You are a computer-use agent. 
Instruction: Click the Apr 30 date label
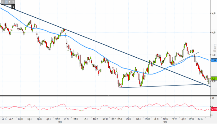[x=192, y=119]
